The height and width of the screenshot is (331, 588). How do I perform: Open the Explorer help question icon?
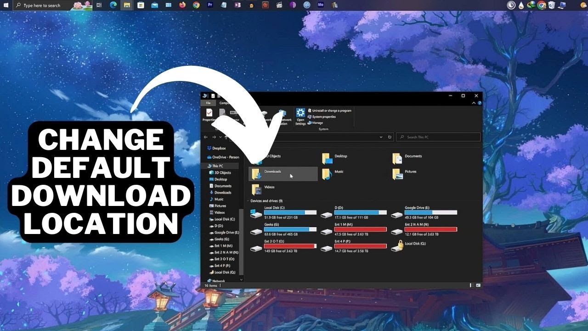480,103
